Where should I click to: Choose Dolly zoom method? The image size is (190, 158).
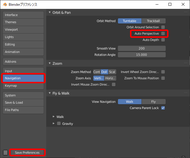104,72
